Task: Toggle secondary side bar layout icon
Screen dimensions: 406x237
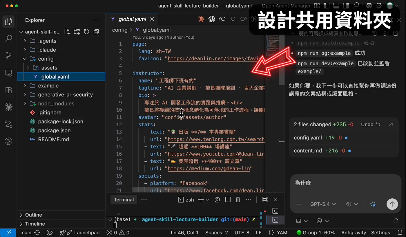Action: click(x=346, y=6)
